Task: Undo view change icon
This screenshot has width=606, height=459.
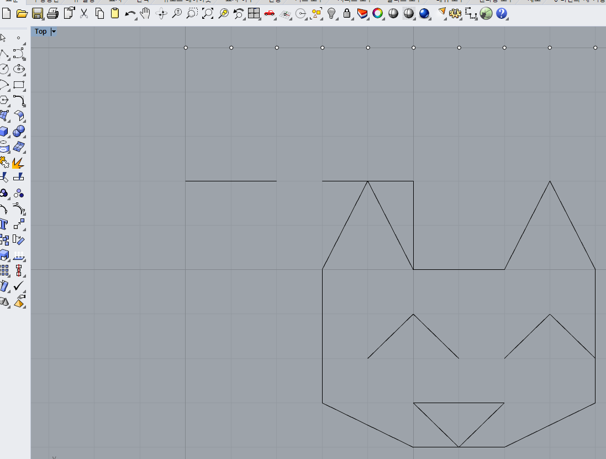Action: click(x=239, y=13)
